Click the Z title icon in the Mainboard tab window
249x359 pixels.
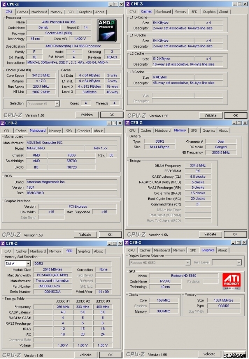2,123
